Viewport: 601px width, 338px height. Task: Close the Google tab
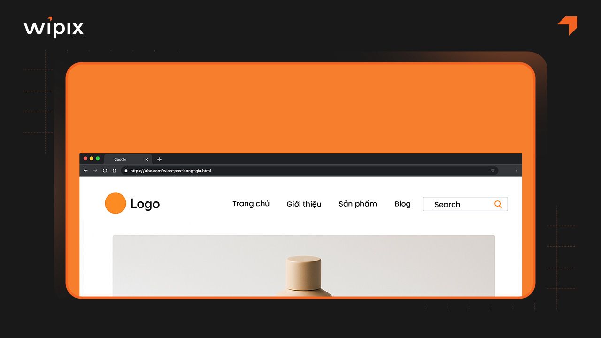(146, 159)
